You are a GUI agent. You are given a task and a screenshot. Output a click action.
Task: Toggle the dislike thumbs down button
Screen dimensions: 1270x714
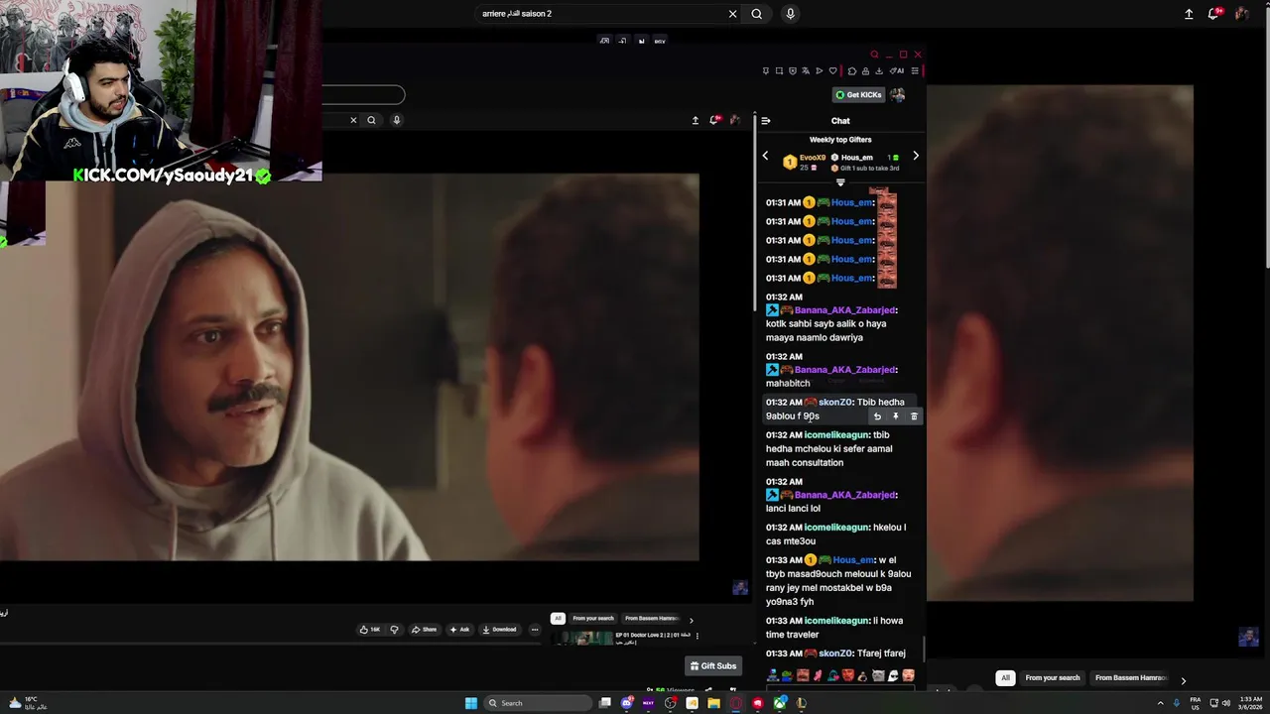click(394, 630)
